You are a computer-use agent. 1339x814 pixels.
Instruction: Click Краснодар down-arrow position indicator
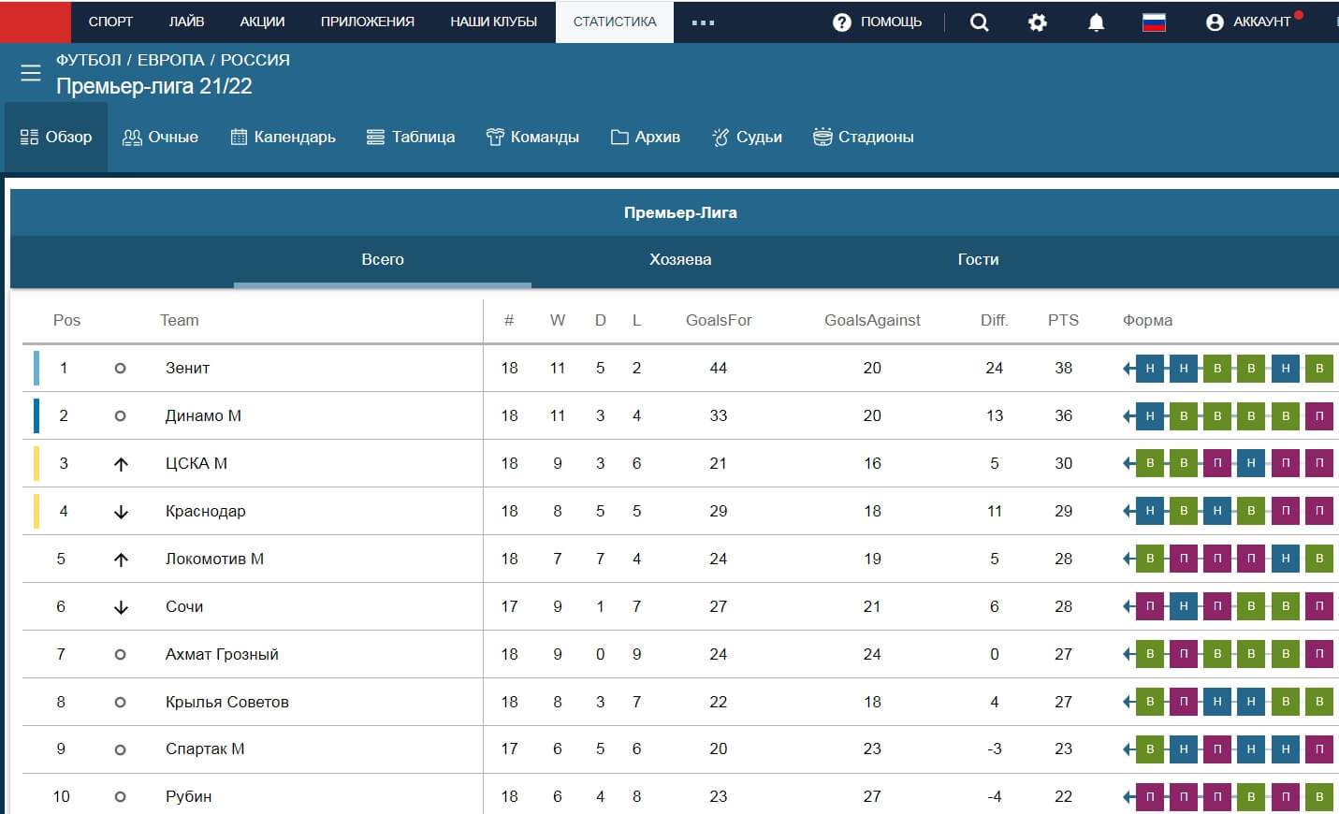click(121, 512)
